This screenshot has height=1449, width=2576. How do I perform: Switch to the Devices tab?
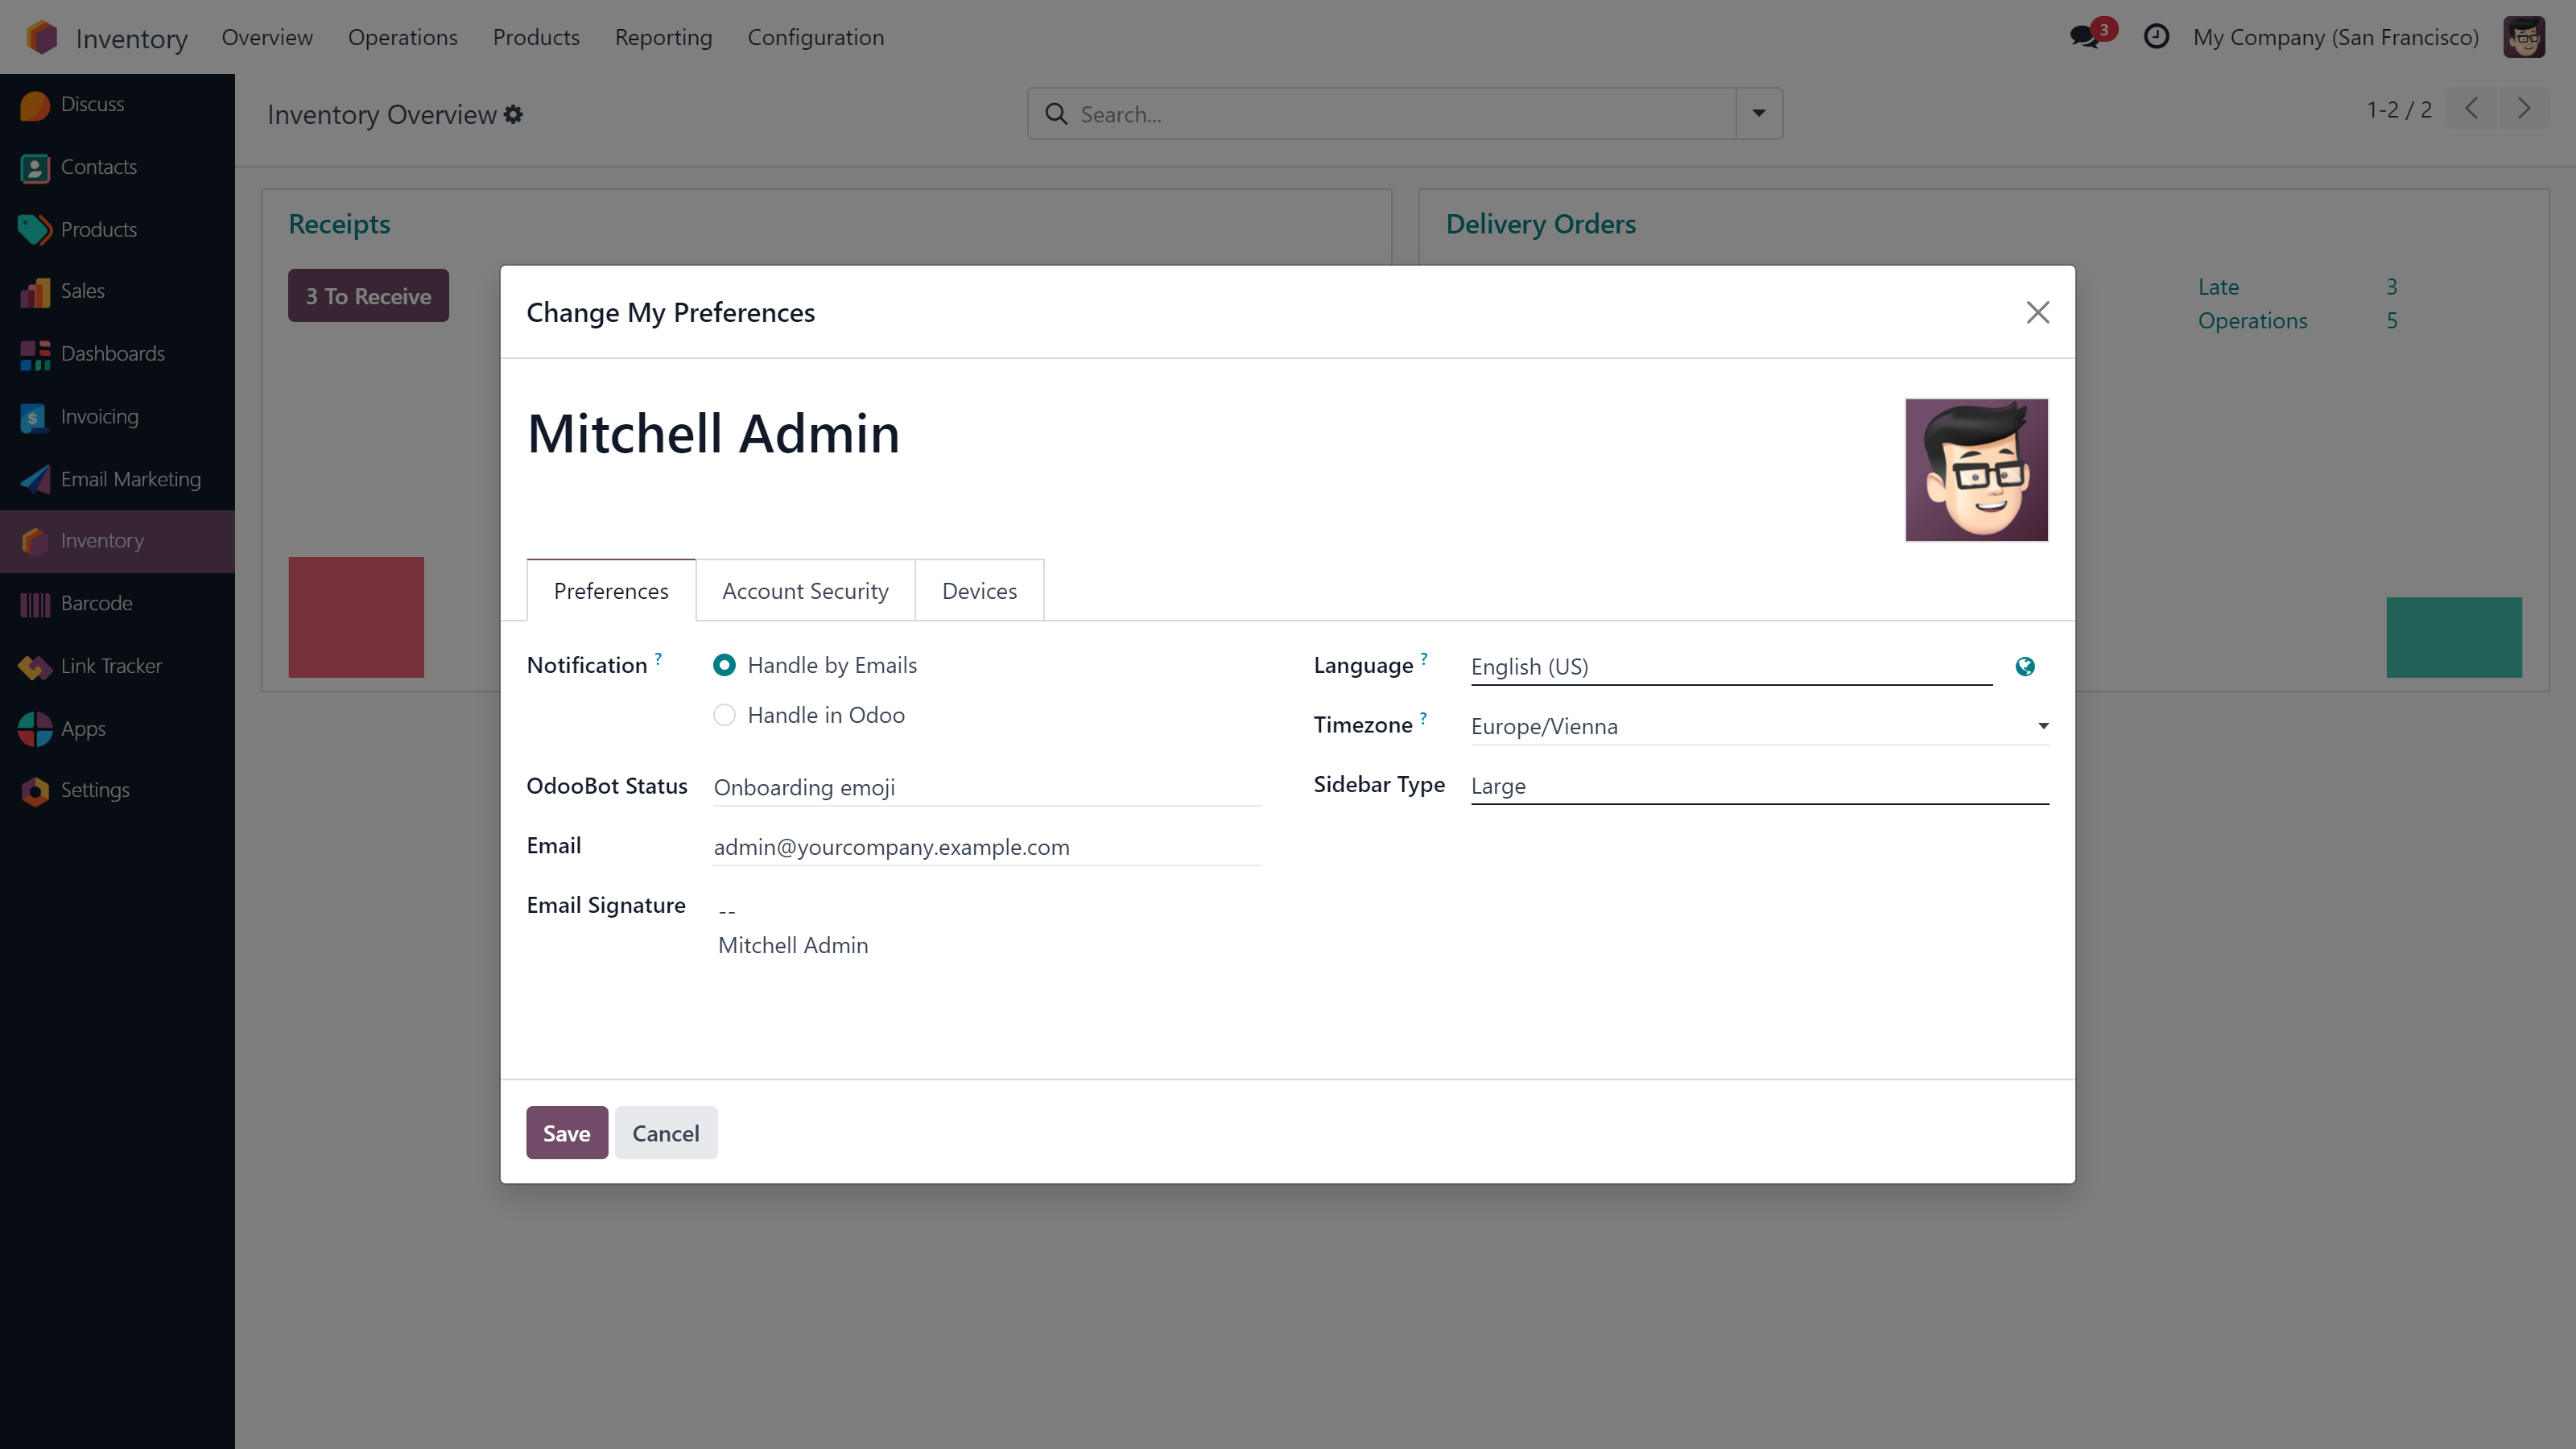point(978,591)
